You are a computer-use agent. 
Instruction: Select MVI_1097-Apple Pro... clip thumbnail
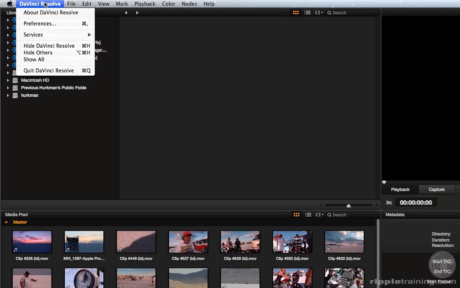coord(84,242)
